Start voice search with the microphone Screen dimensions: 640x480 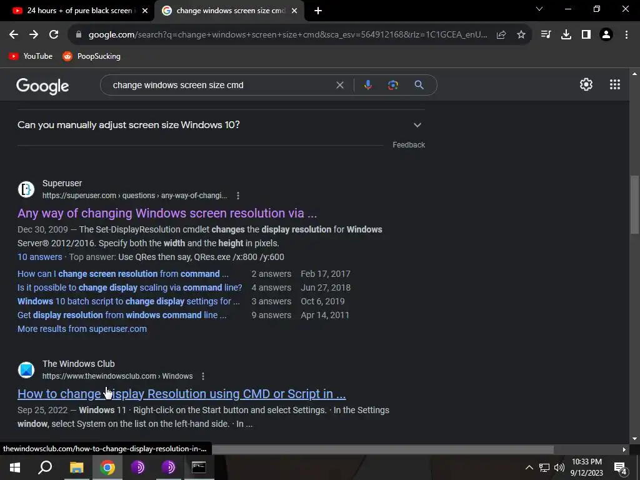(367, 85)
